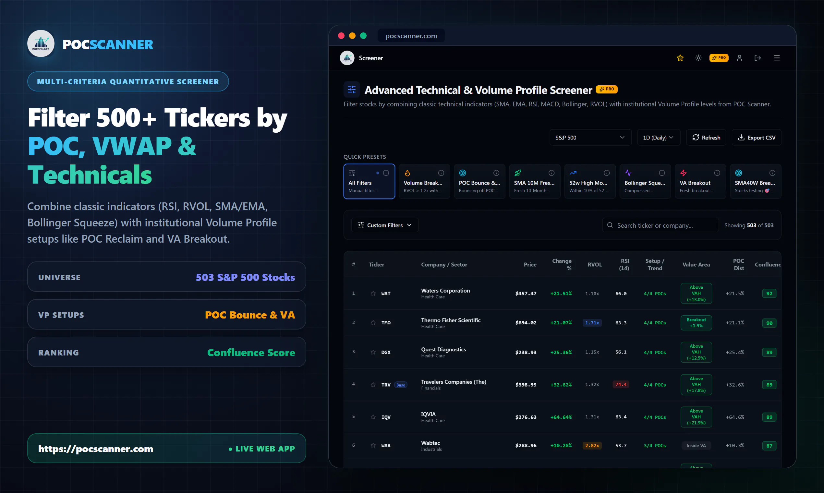Open the 1D (Daily) timeframe dropdown
Screen dimensions: 824x493
[659, 138]
